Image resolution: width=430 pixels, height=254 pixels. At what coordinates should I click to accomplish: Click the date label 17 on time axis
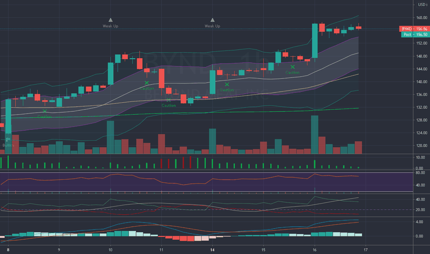point(365,250)
